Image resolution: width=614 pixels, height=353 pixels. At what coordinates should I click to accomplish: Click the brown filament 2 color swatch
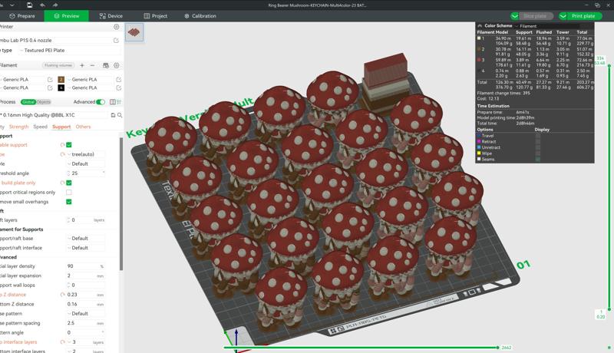tap(61, 80)
